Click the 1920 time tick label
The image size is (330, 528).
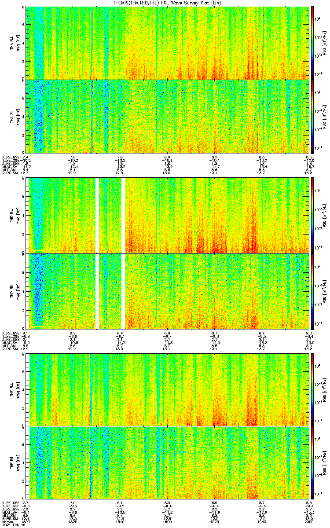[215, 521]
